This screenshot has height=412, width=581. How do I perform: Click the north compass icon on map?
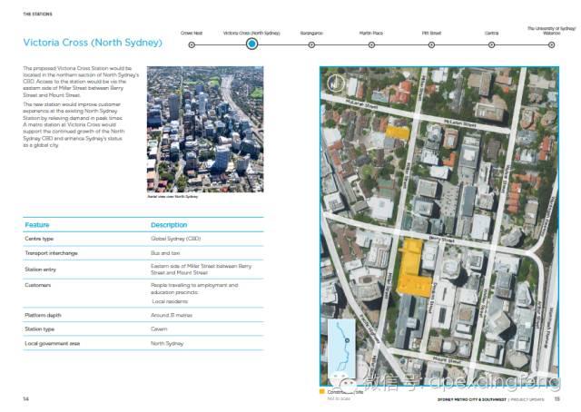pos(336,82)
